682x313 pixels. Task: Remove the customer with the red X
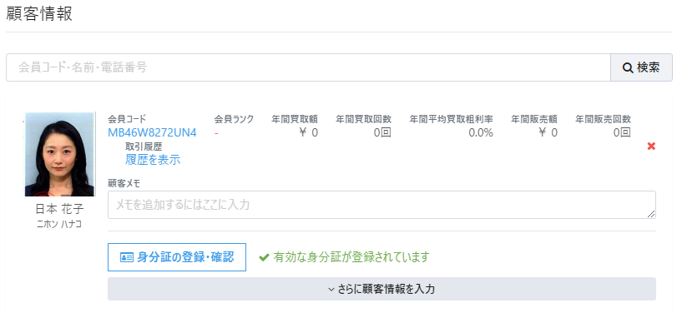[x=651, y=147]
